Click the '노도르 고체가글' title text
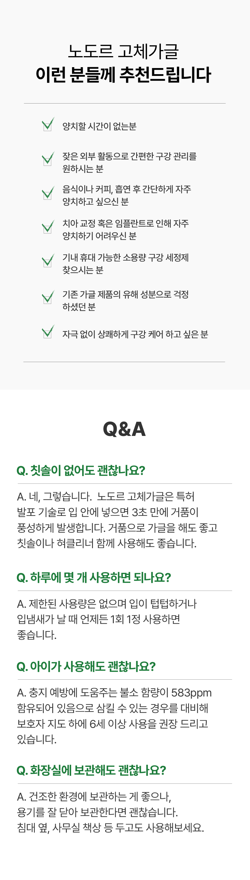The width and height of the screenshot is (250, 880). [x=123, y=51]
